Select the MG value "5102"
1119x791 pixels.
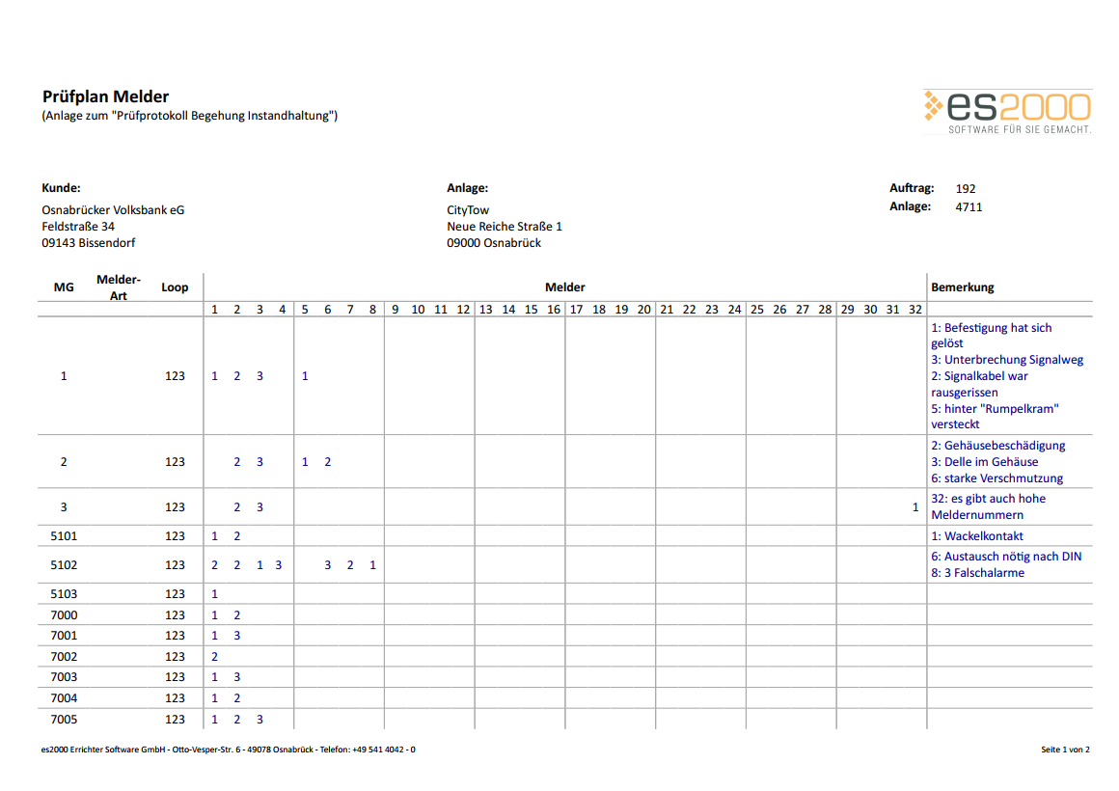[64, 565]
